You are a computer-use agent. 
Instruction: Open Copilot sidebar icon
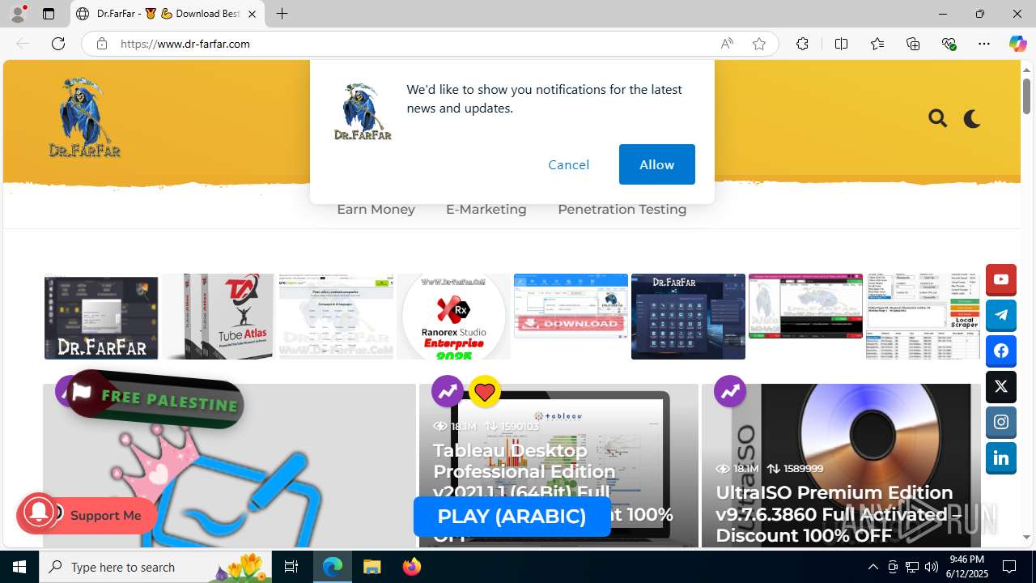(1017, 44)
